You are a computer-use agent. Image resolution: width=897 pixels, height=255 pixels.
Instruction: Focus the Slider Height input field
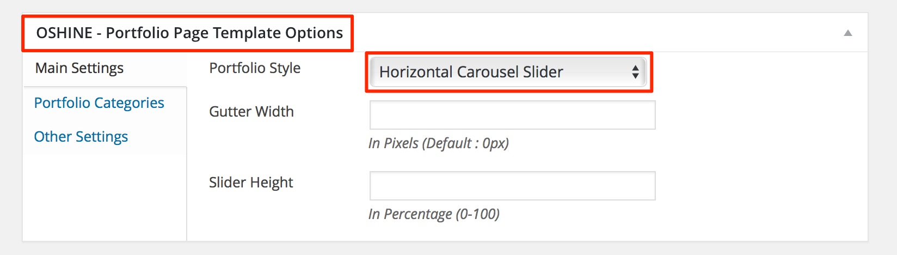click(512, 186)
